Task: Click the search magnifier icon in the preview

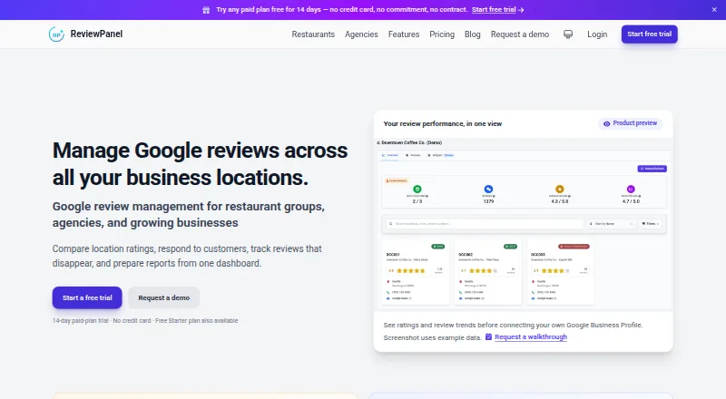Action: [x=391, y=224]
